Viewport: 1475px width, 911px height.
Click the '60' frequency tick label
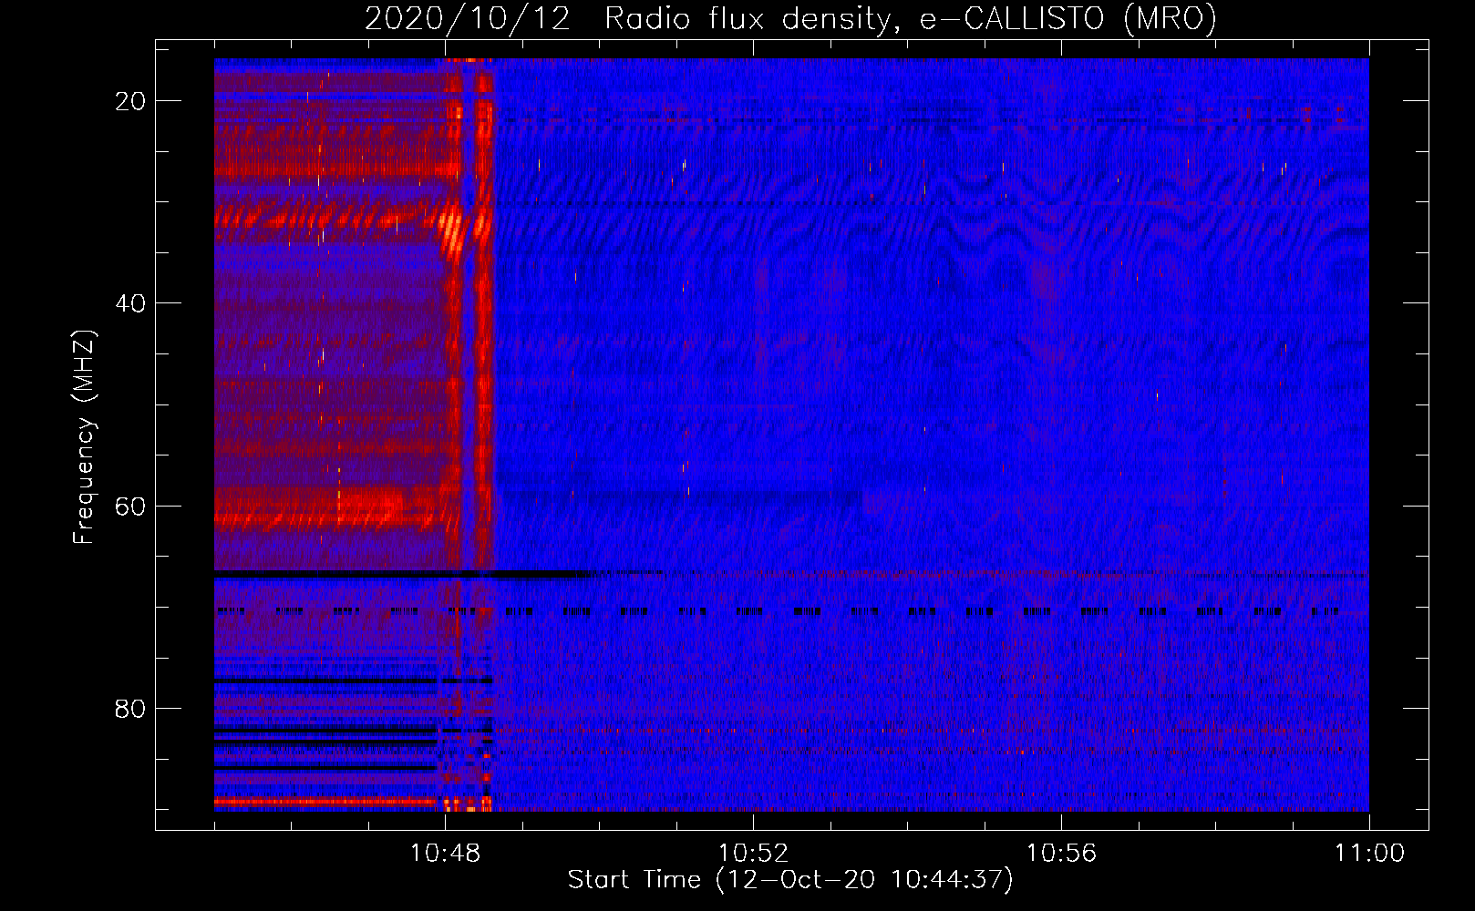[130, 506]
